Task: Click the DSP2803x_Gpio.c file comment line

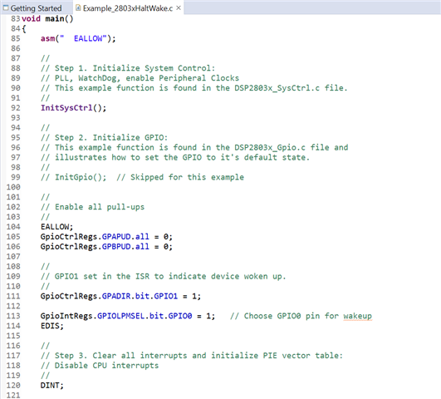Action: pos(194,148)
